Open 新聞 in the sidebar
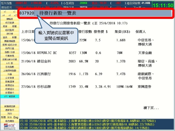The image size is (175, 131). 14,37
